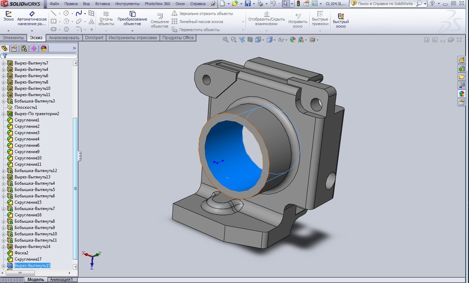Open the DimXpertManager crosshair tab

click(x=34, y=48)
